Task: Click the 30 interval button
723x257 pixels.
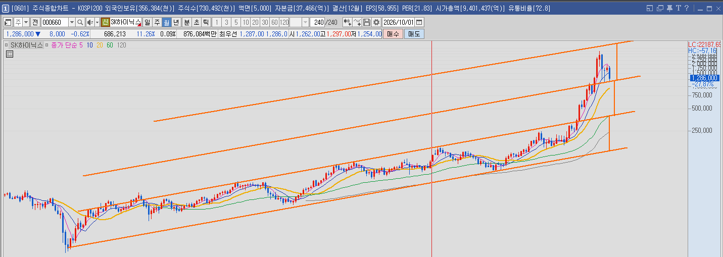Action: coord(265,22)
